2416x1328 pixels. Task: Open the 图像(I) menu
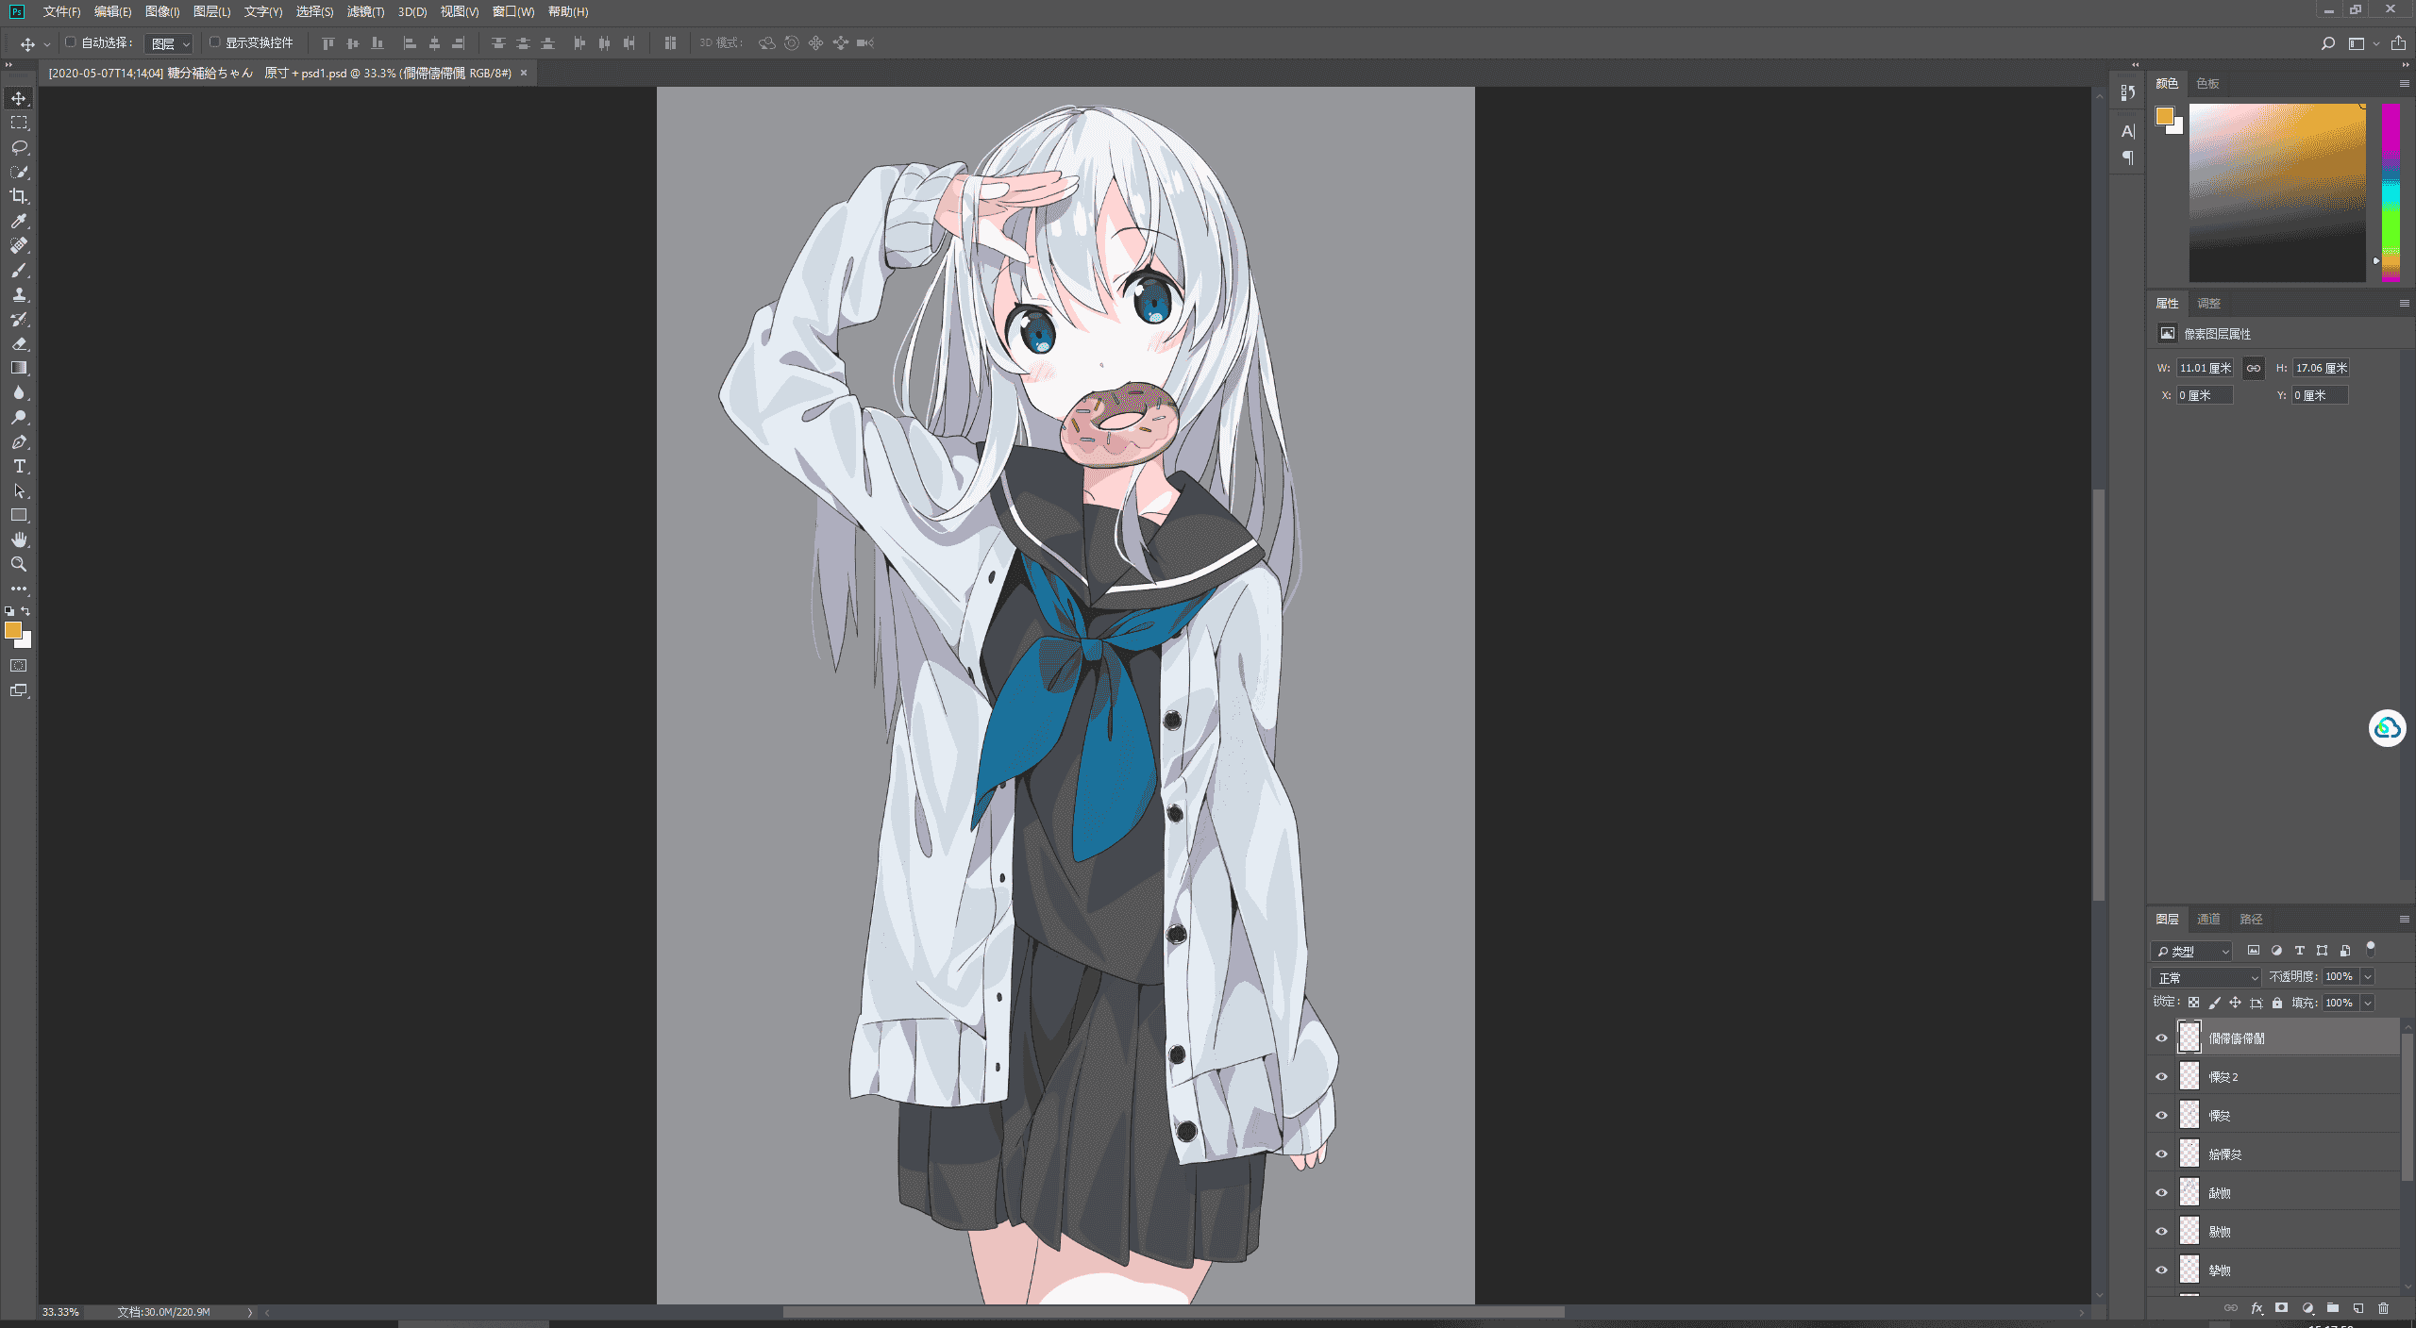click(162, 11)
